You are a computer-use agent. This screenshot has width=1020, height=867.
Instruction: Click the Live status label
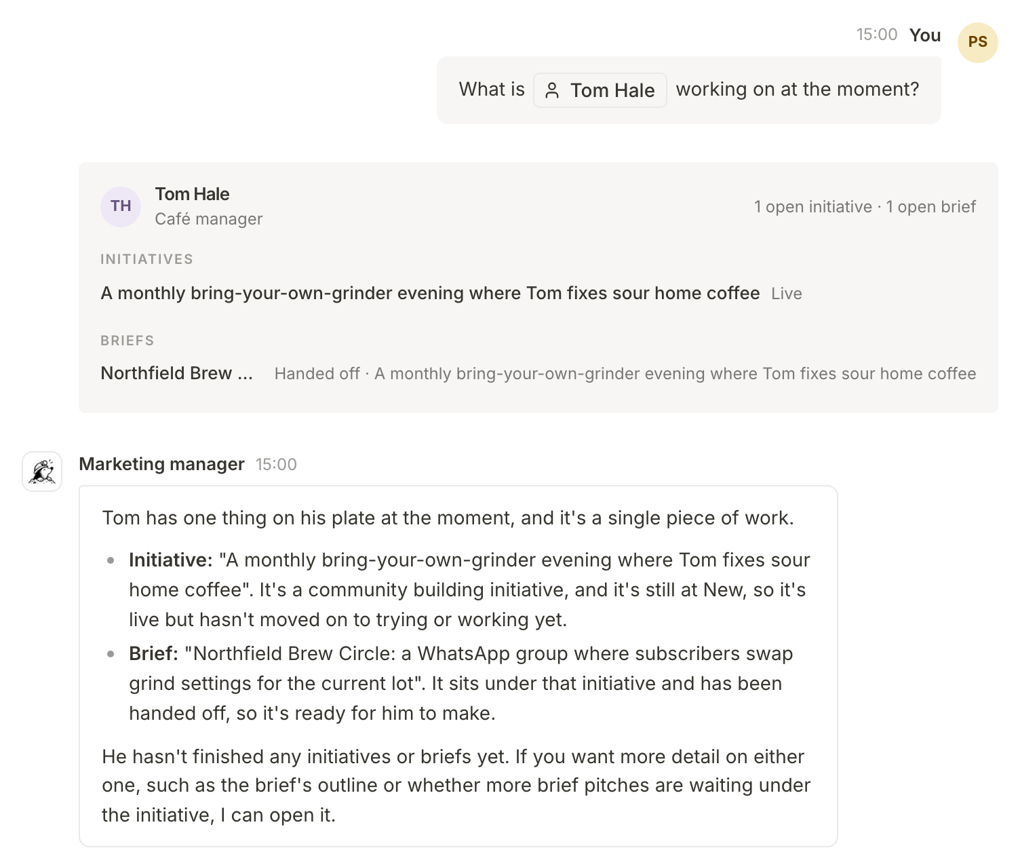click(787, 294)
